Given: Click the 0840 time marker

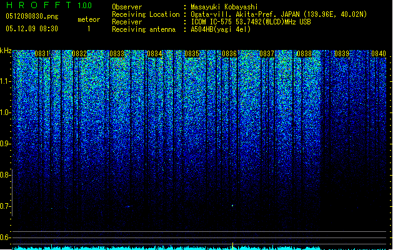Looking at the screenshot, I should tap(379, 54).
